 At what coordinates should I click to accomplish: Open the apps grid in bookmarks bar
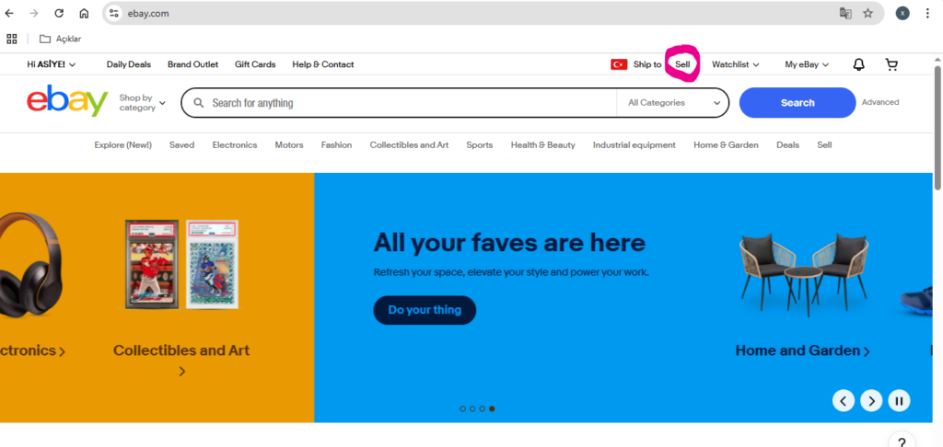[11, 39]
